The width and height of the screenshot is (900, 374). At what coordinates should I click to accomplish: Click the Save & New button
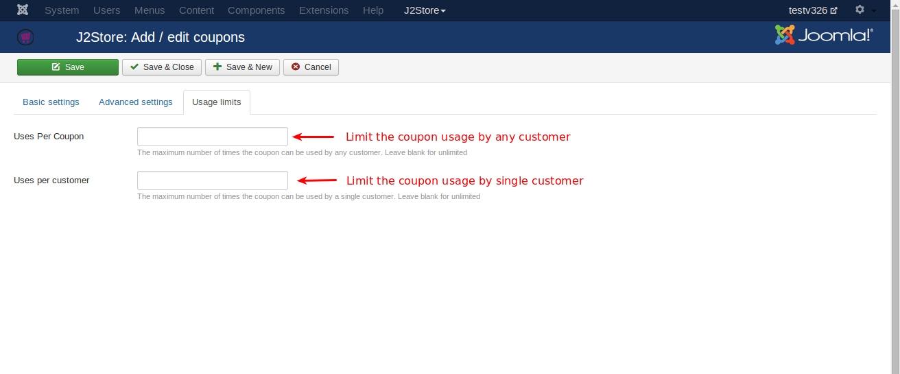coord(242,67)
